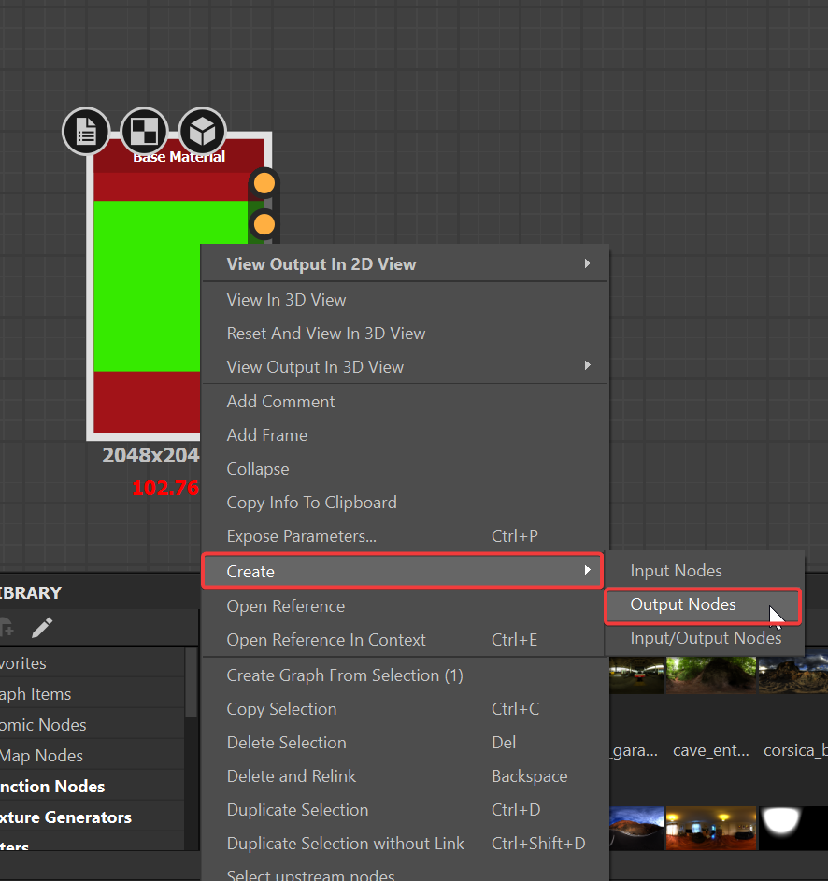The height and width of the screenshot is (881, 828).
Task: Select the cave_ent environment thumbnail
Action: click(x=710, y=675)
